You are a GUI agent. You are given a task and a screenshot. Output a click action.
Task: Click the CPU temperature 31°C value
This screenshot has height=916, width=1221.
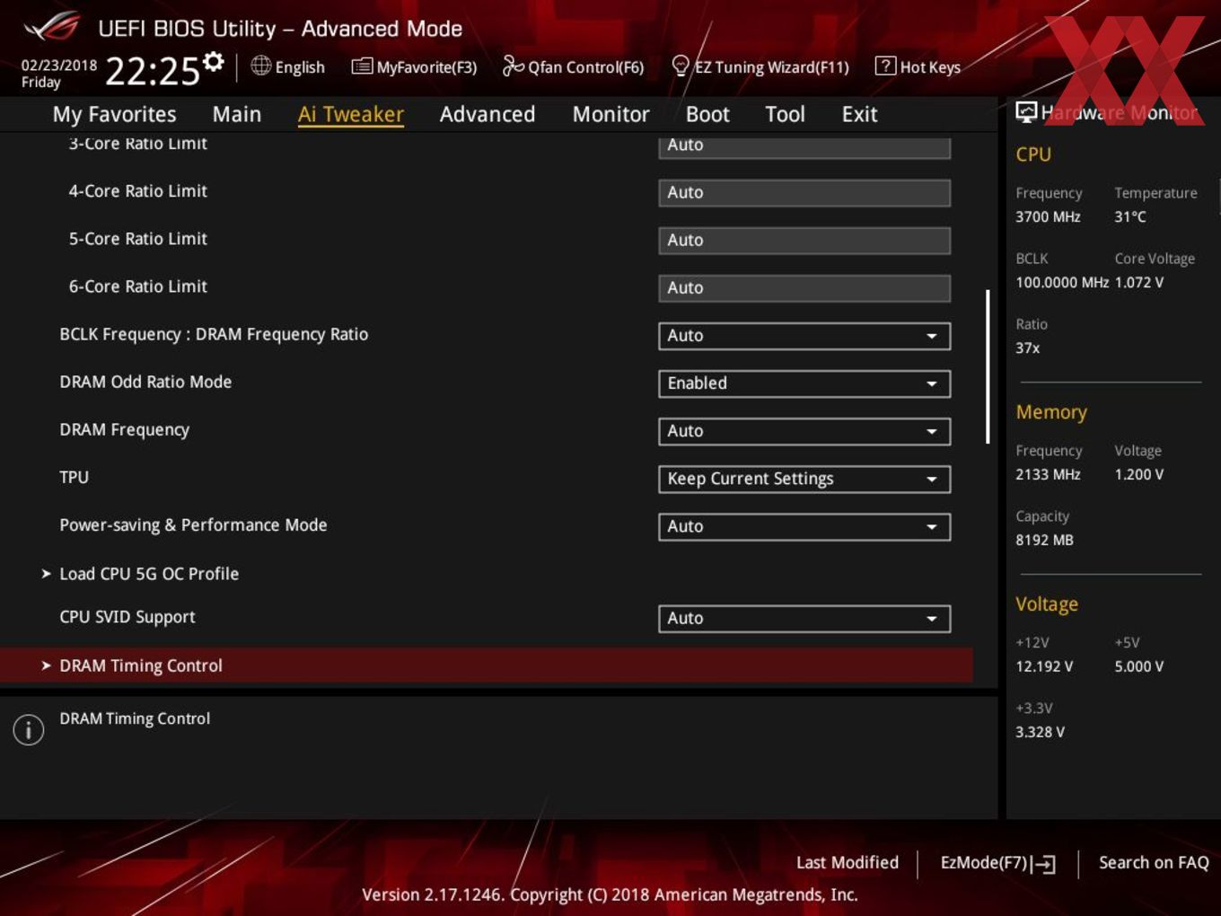click(x=1130, y=216)
